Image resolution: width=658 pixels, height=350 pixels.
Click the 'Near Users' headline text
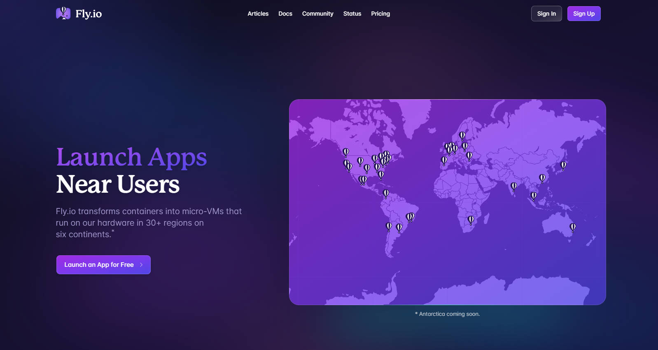tap(118, 184)
